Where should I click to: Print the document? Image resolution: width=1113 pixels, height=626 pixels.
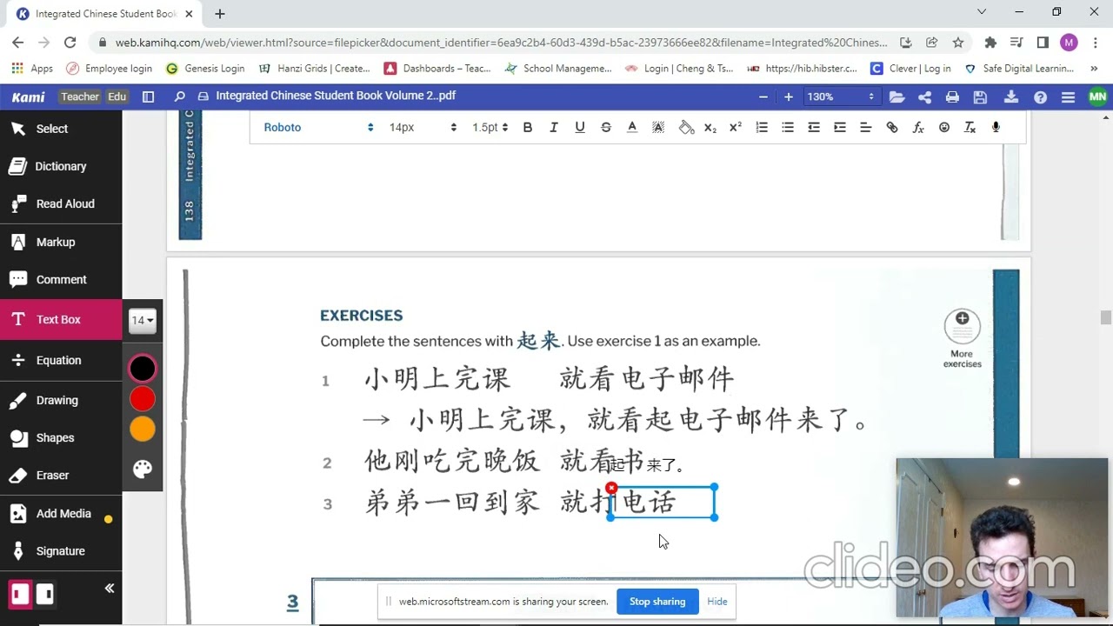click(x=952, y=97)
